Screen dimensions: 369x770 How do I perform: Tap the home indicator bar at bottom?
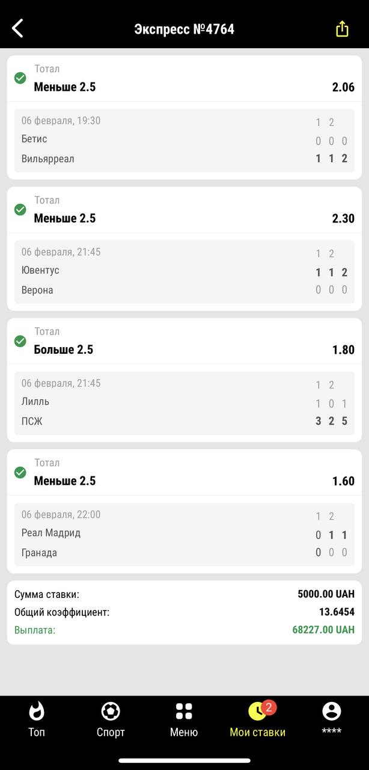point(184,761)
